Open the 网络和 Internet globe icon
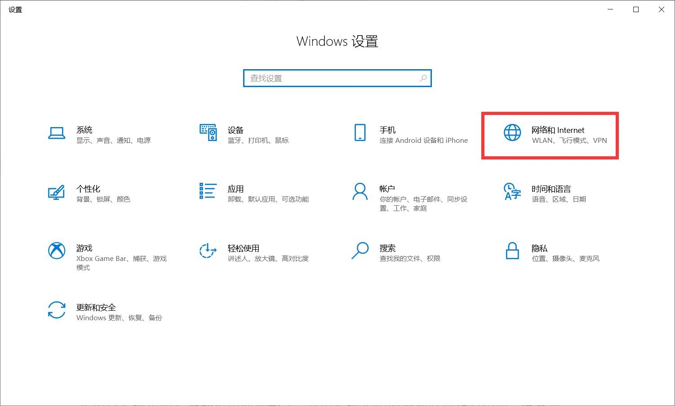The width and height of the screenshot is (675, 406). click(512, 132)
